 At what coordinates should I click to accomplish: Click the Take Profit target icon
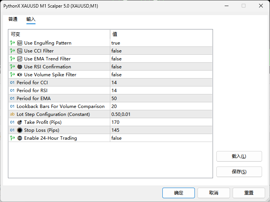20,122
